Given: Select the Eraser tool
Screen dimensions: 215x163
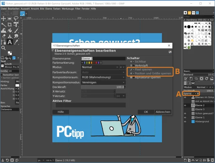Looking at the screenshot, I should click(3, 36).
